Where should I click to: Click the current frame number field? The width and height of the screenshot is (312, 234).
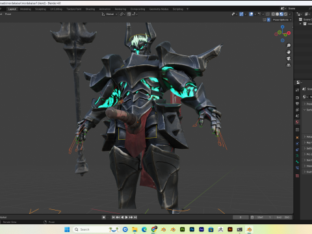[240, 217]
